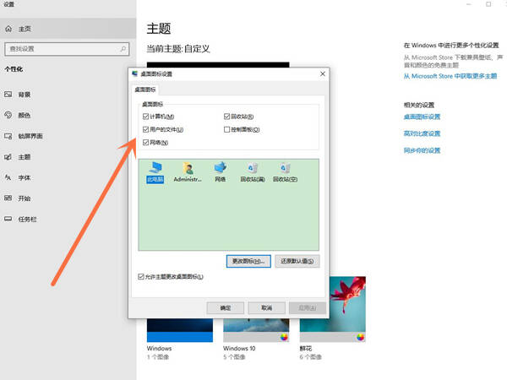507x380 pixels.
Task: Select the Windows theme thumbnail
Action: (180, 330)
